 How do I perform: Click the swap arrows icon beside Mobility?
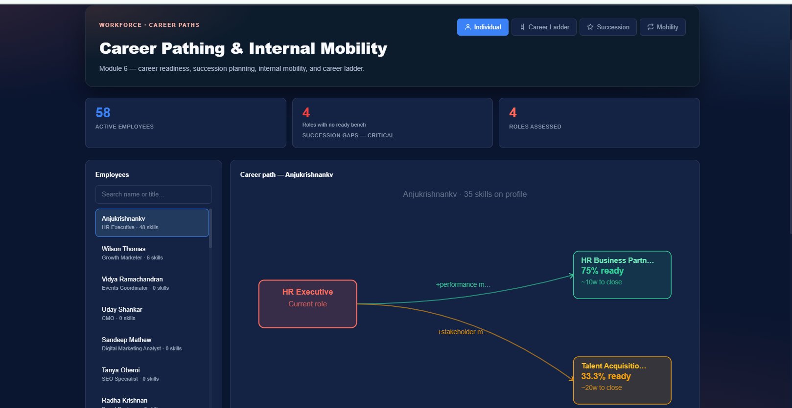click(x=651, y=27)
